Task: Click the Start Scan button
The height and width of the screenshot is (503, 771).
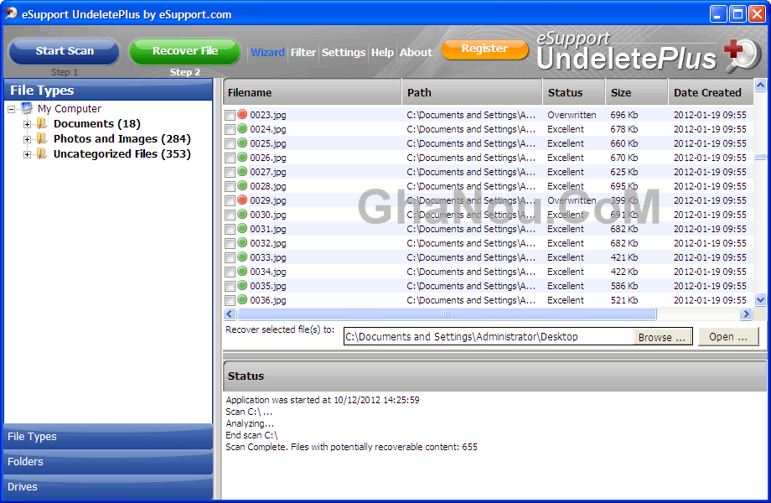Action: coord(65,51)
